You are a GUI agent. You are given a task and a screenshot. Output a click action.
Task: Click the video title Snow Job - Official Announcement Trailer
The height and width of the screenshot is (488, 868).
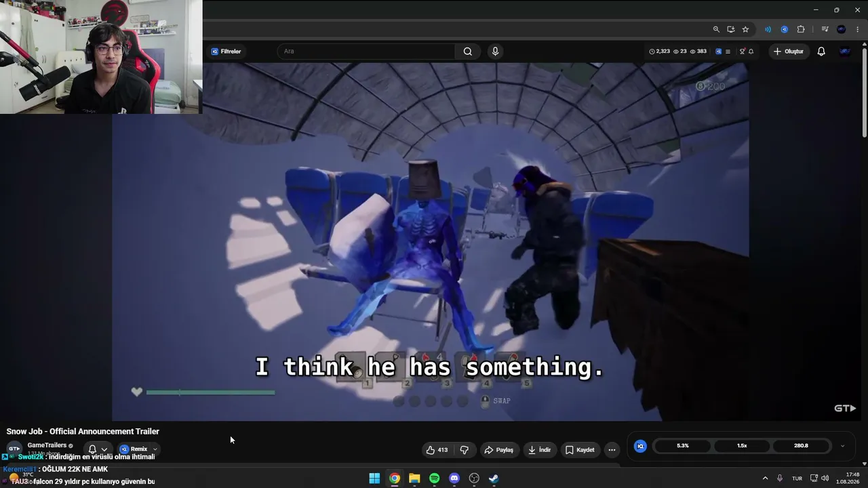[x=83, y=432]
